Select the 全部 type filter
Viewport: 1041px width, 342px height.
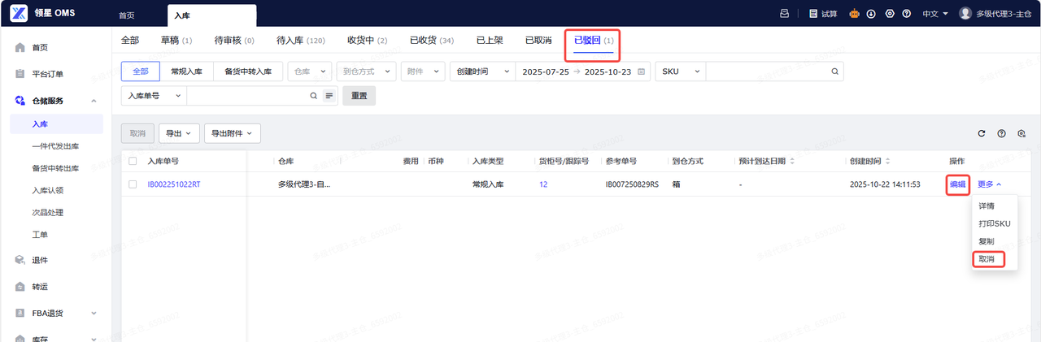(141, 71)
